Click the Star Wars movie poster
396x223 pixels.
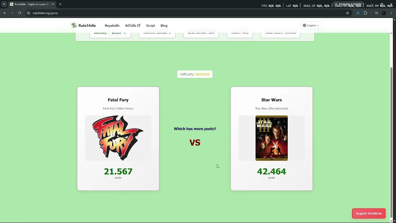272,138
